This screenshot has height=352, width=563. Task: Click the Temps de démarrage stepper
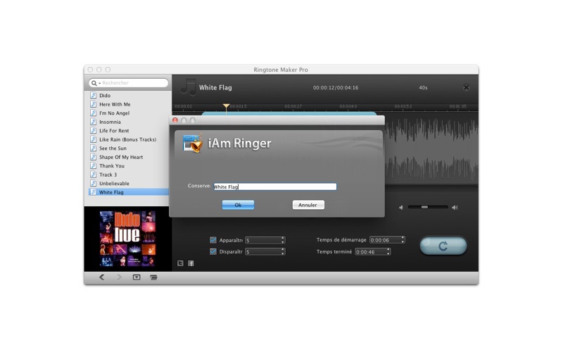pyautogui.click(x=403, y=239)
